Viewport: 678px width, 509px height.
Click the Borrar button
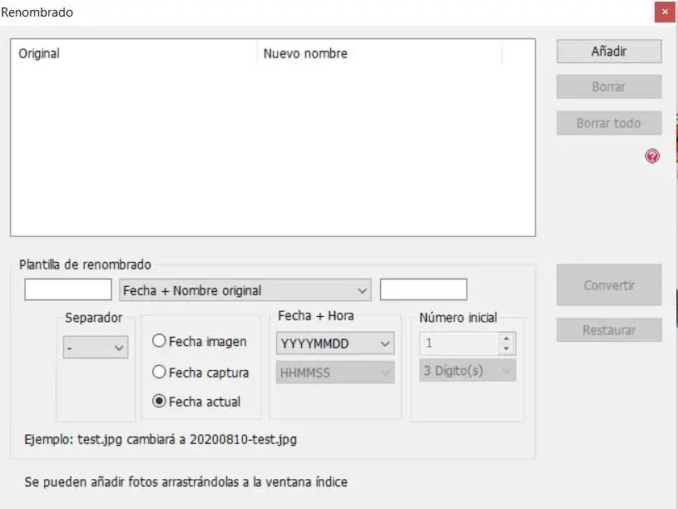point(609,87)
